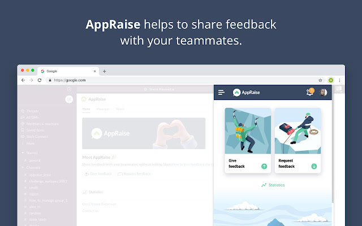Click the padlock site-info icon
The image size is (362, 226).
tap(50, 80)
